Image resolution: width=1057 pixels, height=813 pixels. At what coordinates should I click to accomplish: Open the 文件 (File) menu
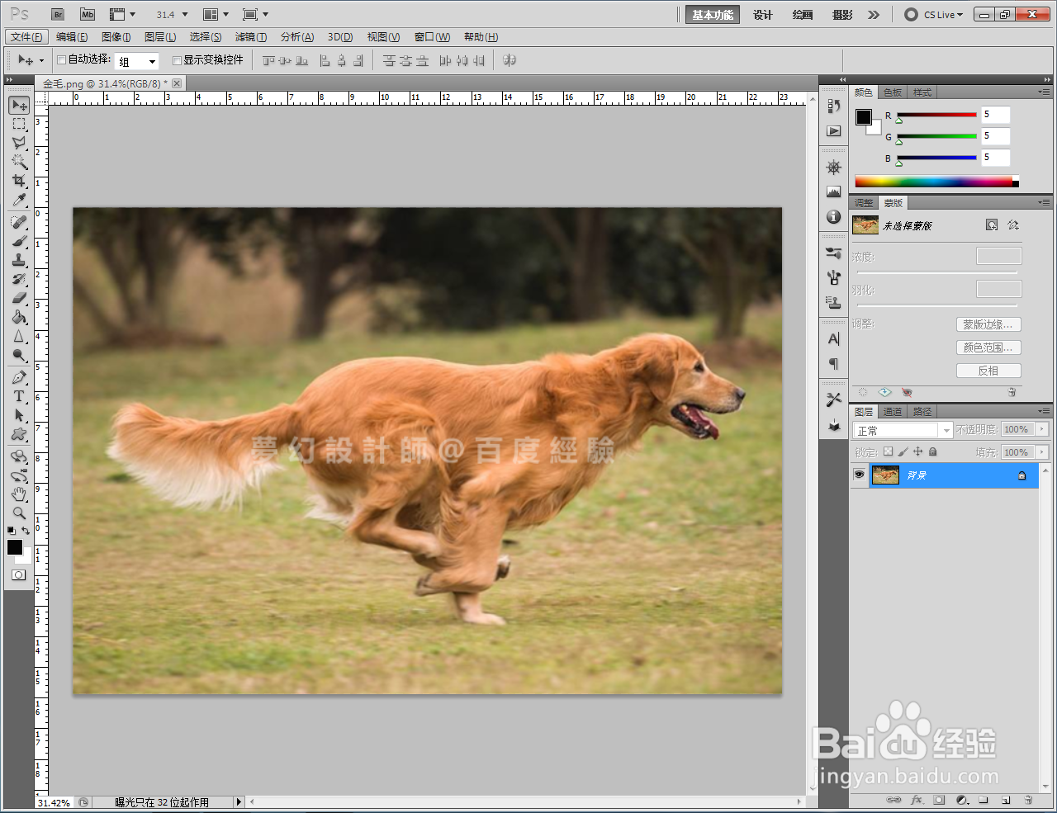click(26, 37)
